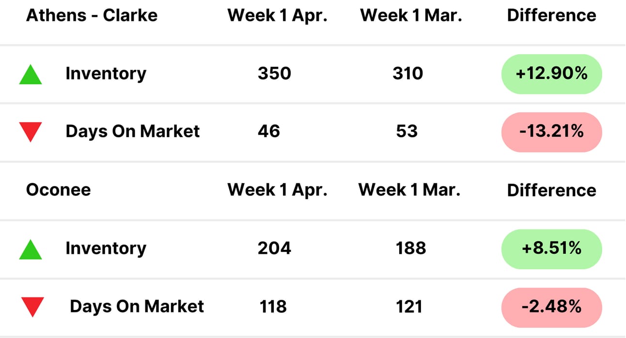Select the Athens - Clarke section header
Screen dimensions: 626x338
pyautogui.click(x=92, y=15)
